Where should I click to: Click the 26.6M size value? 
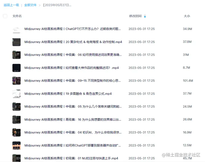[x=187, y=119]
